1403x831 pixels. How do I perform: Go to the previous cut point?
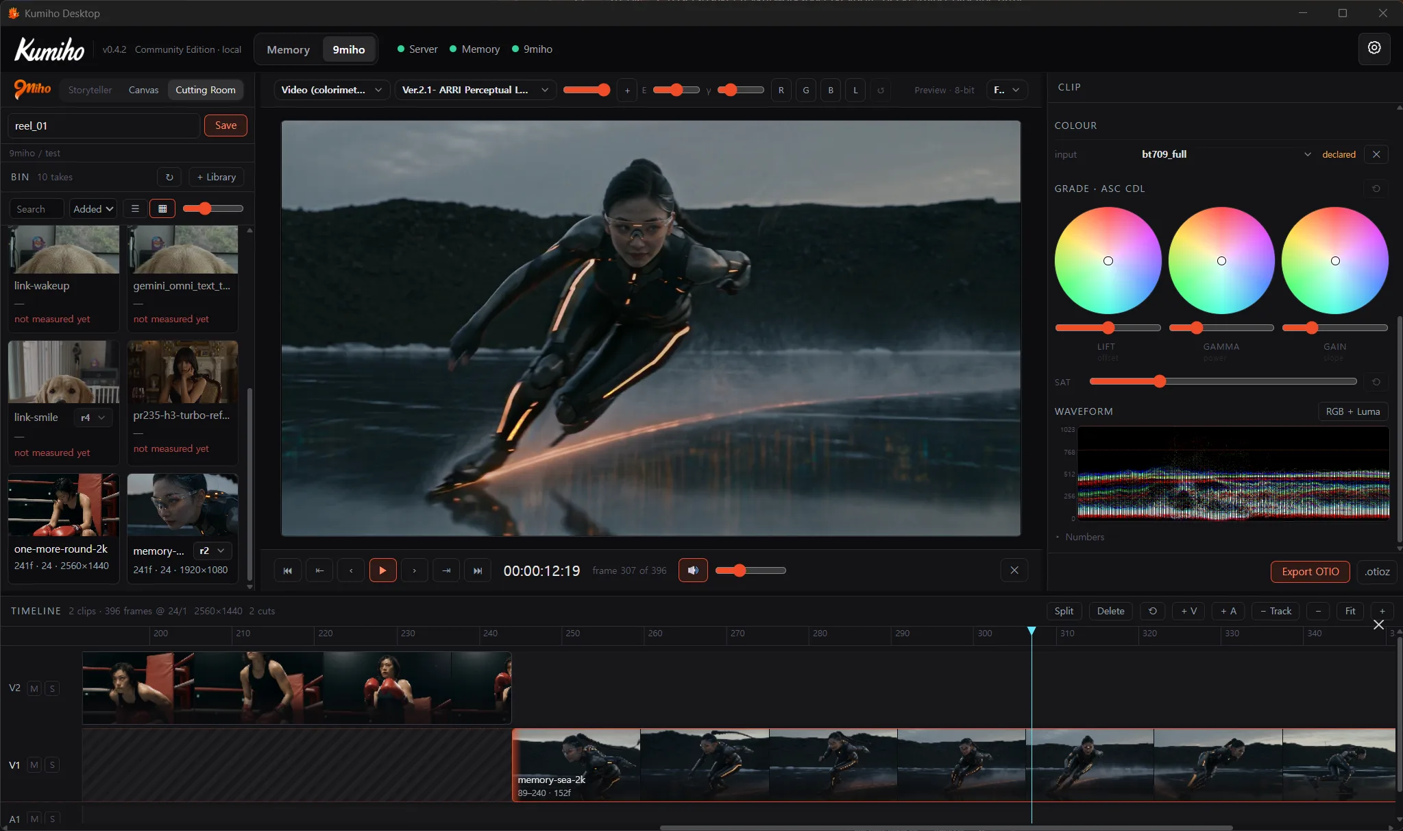(x=319, y=570)
